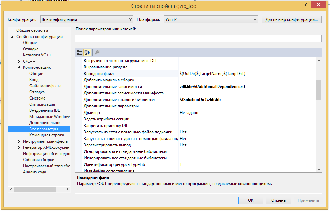Screen dimensions: 330x211
Task: Click the $(OutDir)$(TargetName)$(TargetExt) value
Action: (212, 74)
